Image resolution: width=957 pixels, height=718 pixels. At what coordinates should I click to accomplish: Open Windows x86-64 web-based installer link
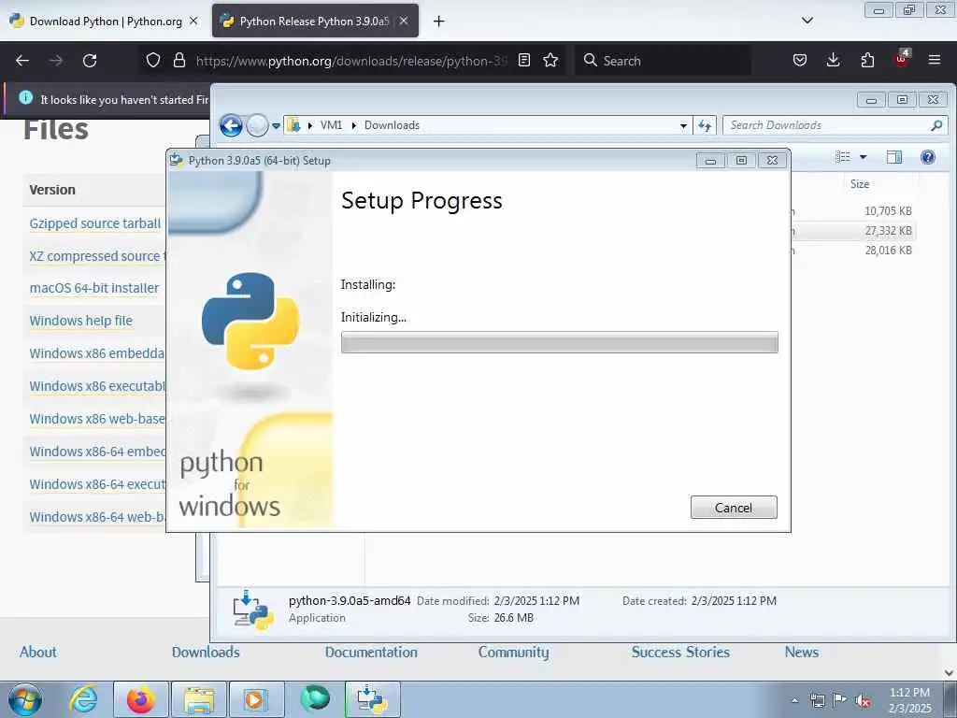97,517
